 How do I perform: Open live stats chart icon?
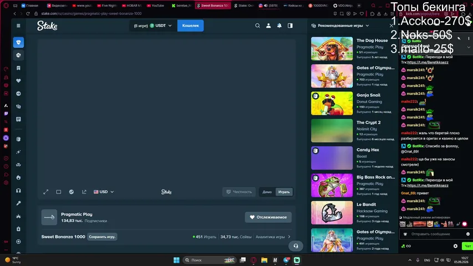click(72, 192)
